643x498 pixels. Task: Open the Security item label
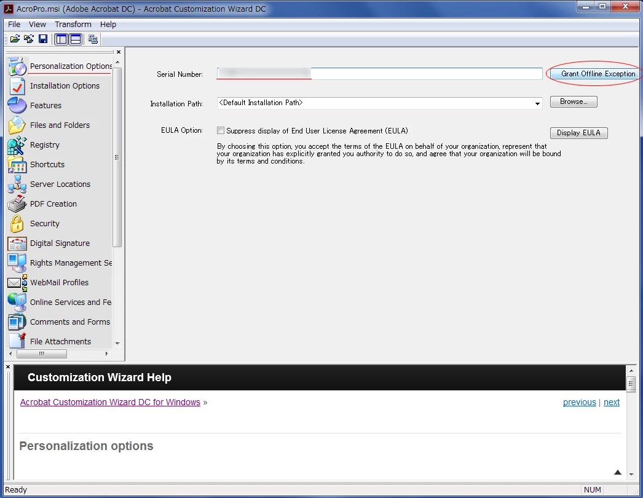tap(45, 224)
